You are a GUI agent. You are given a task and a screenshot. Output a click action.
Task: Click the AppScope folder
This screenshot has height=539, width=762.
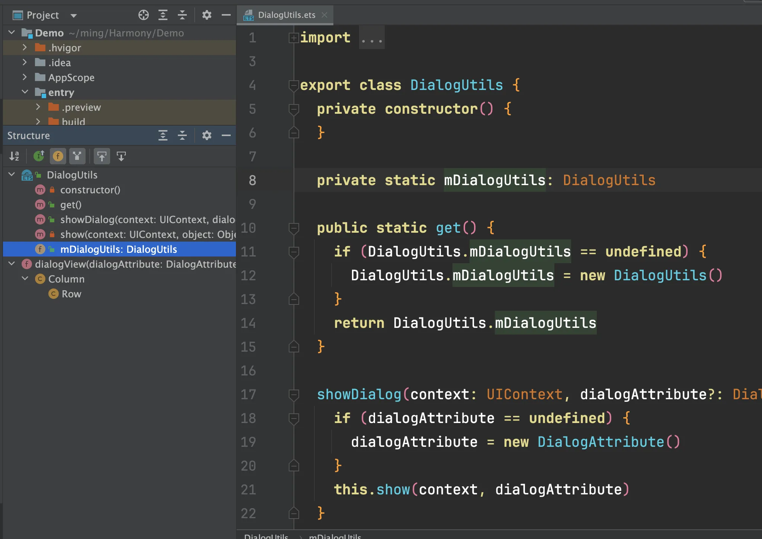71,77
